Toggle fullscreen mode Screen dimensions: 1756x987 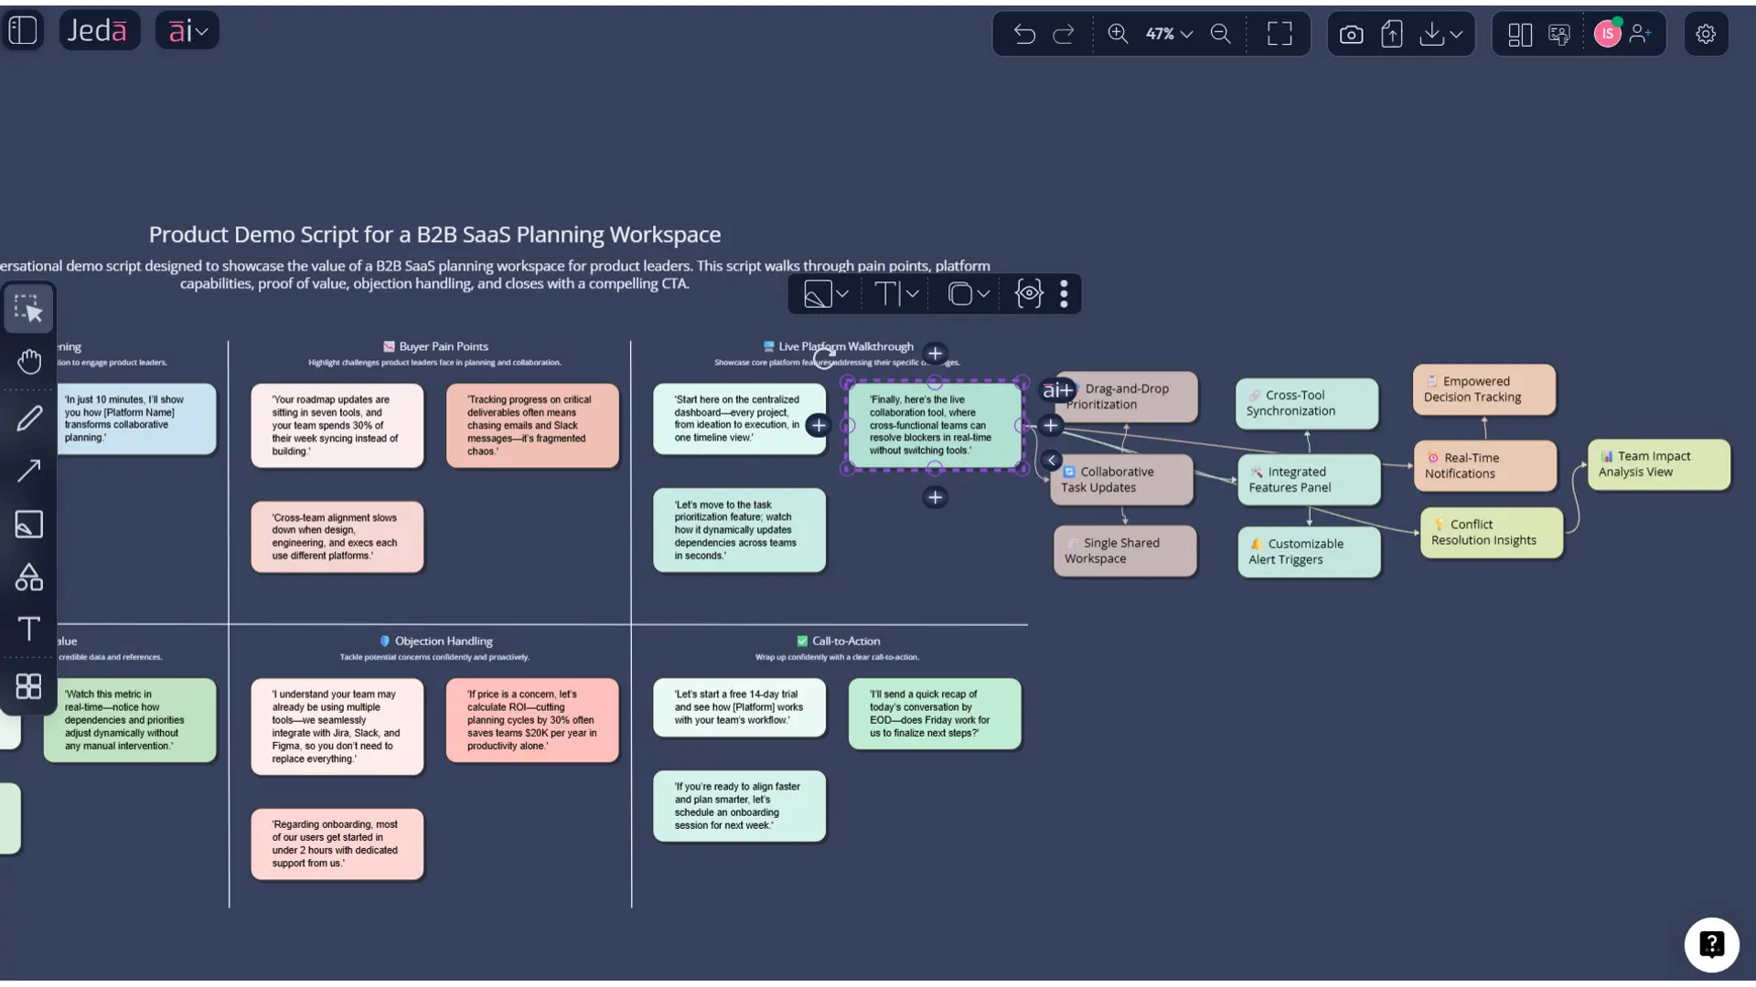[x=1280, y=34]
